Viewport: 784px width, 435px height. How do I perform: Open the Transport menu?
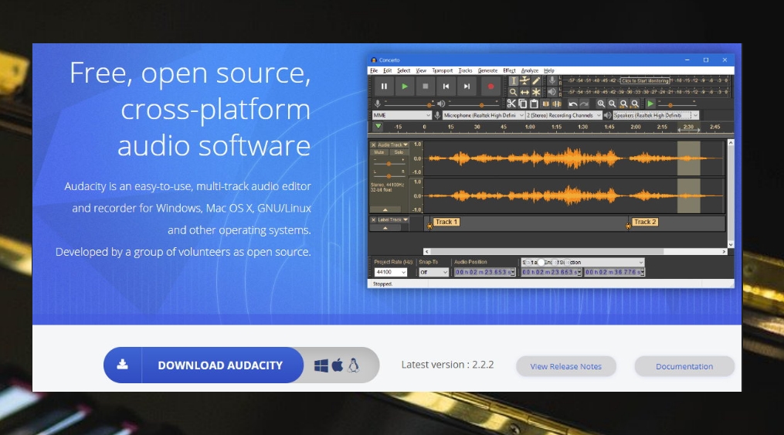pyautogui.click(x=442, y=70)
